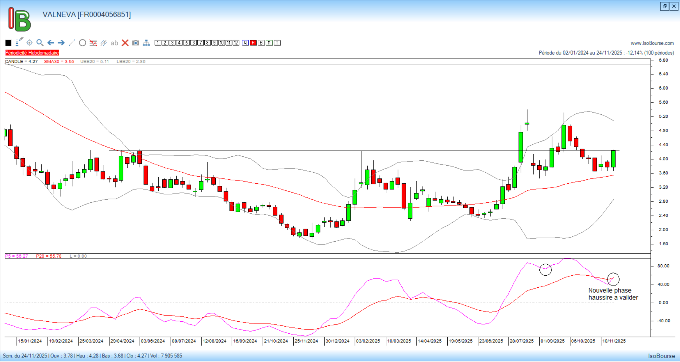Click the red X delete icon
The height and width of the screenshot is (362, 680).
click(x=125, y=43)
